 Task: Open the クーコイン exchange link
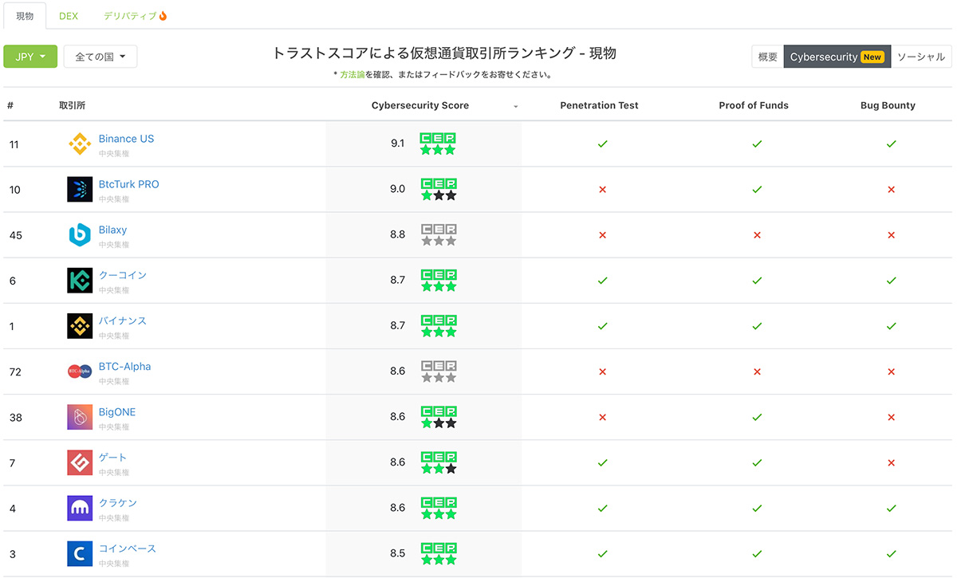pyautogui.click(x=123, y=275)
